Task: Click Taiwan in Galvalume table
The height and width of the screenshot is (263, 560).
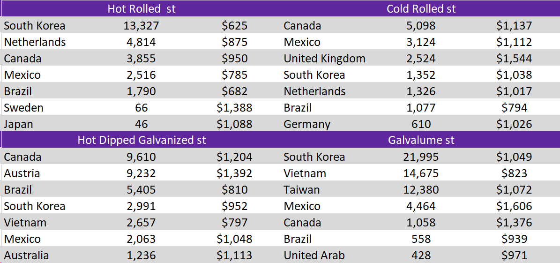Action: tap(302, 190)
